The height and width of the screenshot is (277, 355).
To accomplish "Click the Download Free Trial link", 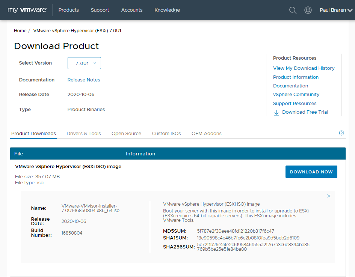I will (x=305, y=112).
